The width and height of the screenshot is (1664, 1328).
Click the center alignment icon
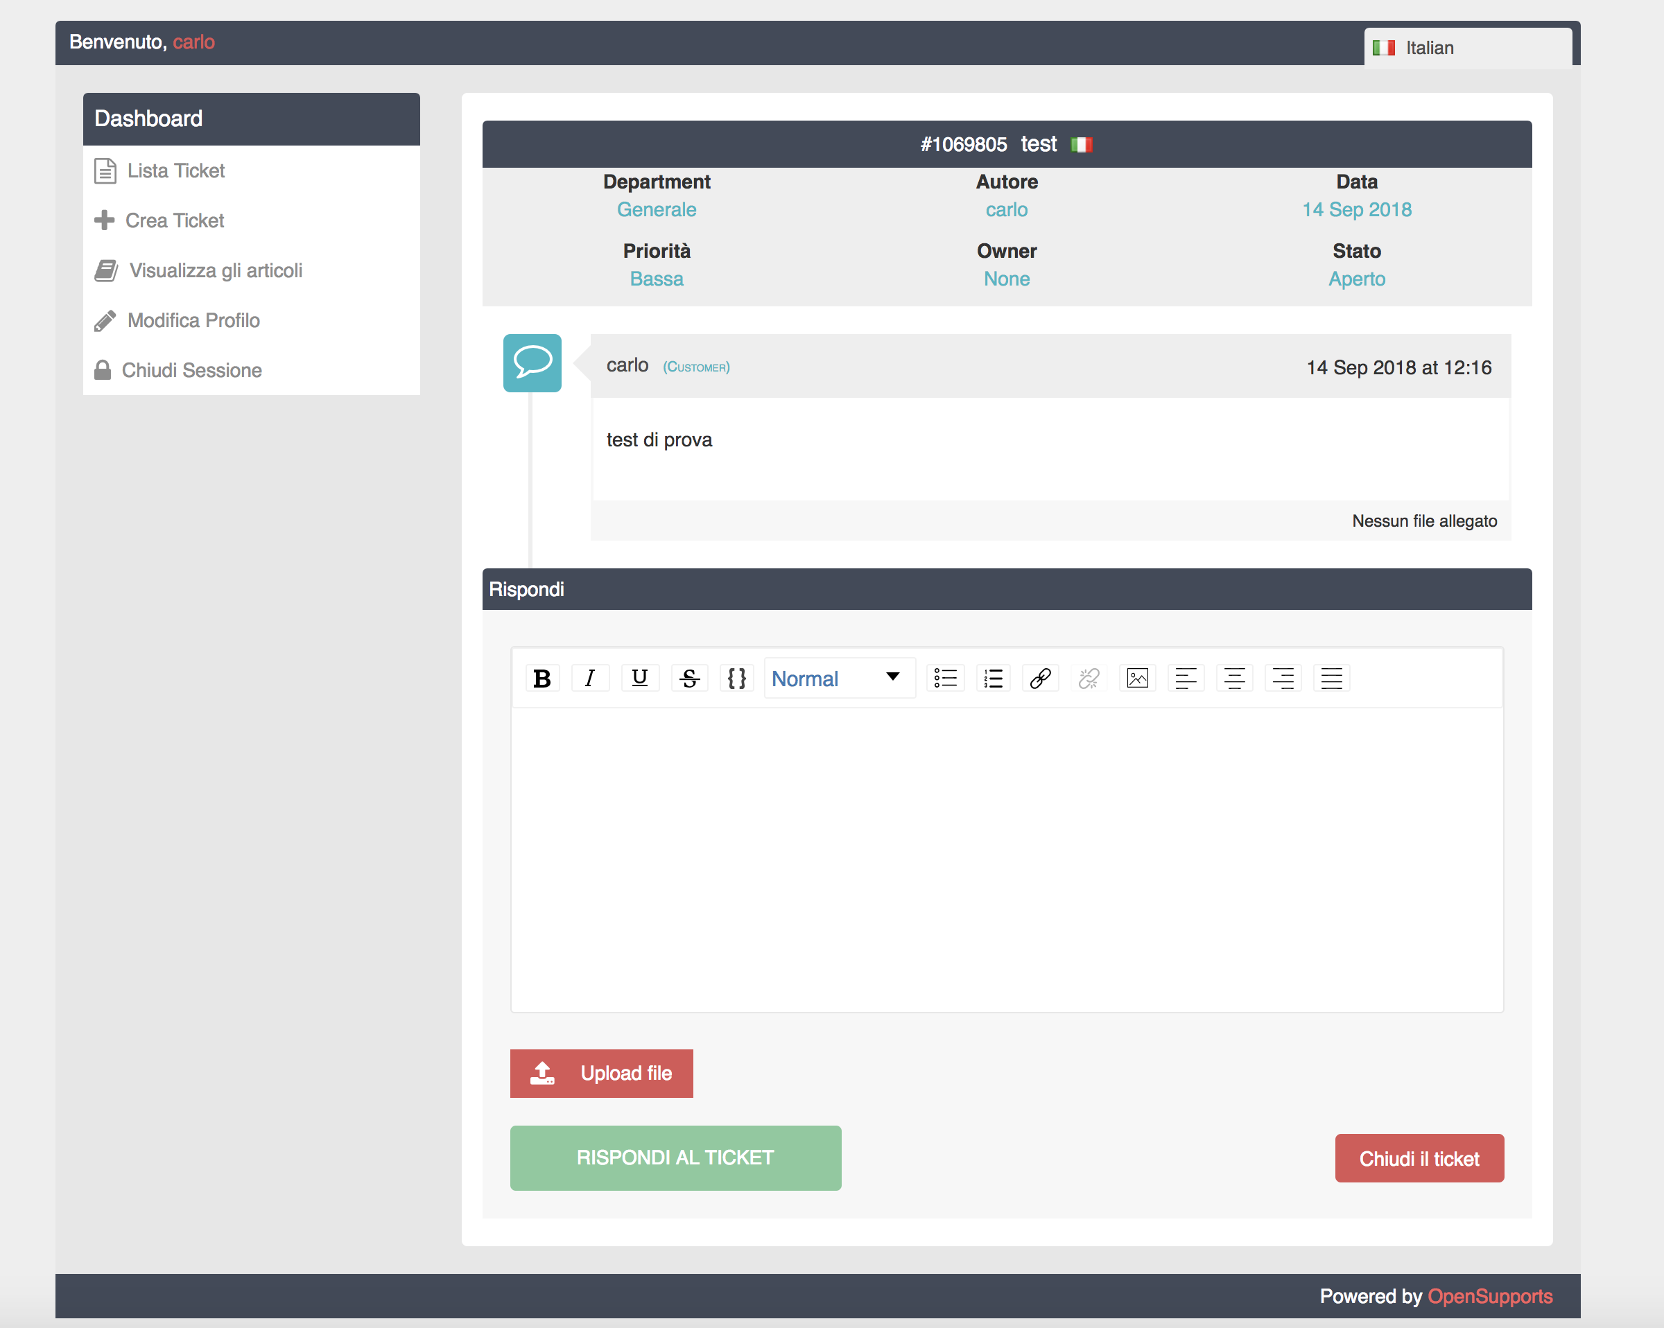point(1234,677)
